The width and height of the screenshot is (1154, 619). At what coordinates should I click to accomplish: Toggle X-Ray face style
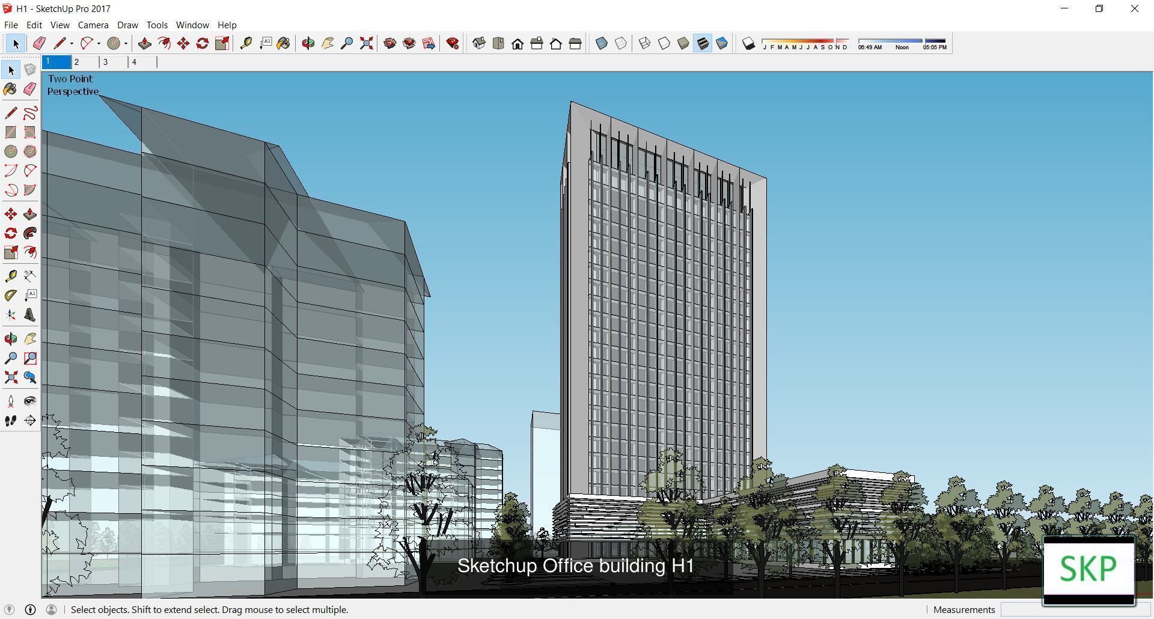click(x=602, y=43)
